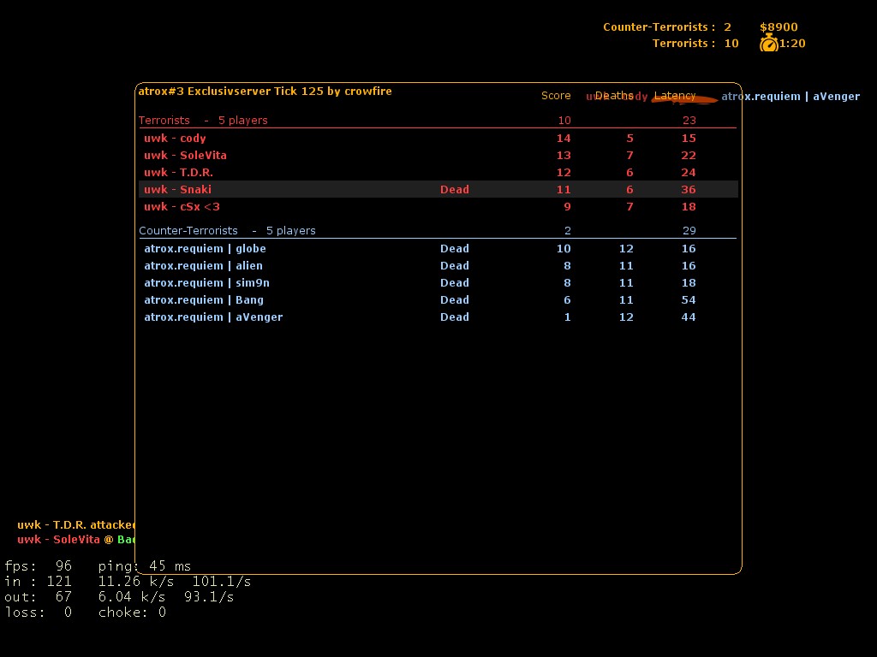Select player uwk - cody
The width and height of the screenshot is (877, 657).
pos(175,139)
